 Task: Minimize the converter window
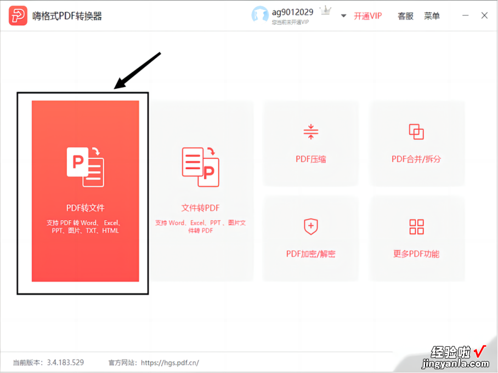[465, 15]
